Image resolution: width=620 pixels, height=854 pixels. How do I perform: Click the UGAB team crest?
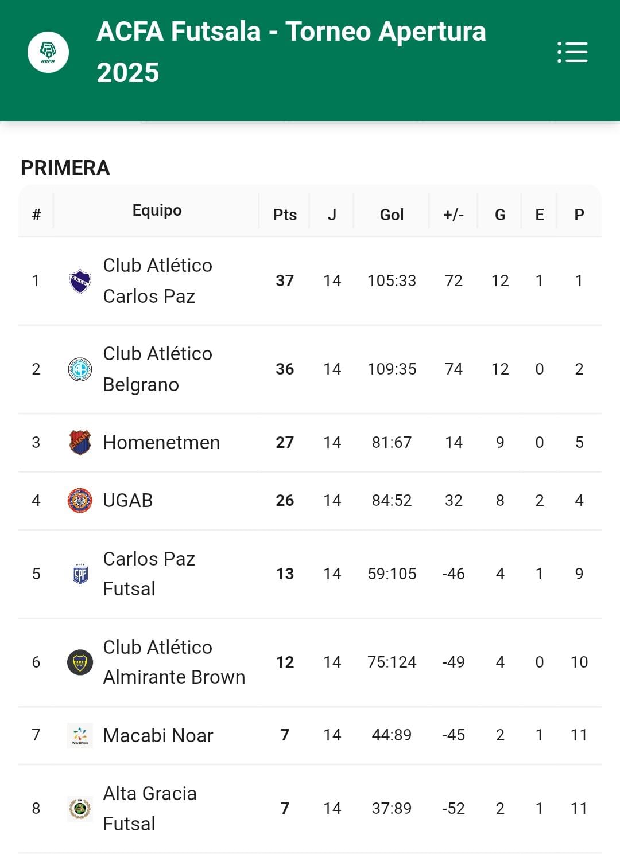(80, 501)
